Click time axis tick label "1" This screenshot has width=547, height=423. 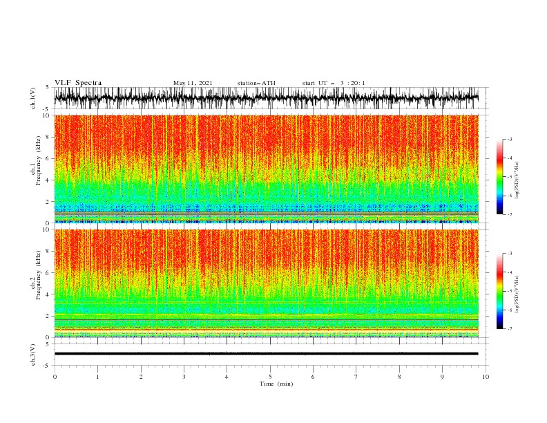pyautogui.click(x=97, y=377)
